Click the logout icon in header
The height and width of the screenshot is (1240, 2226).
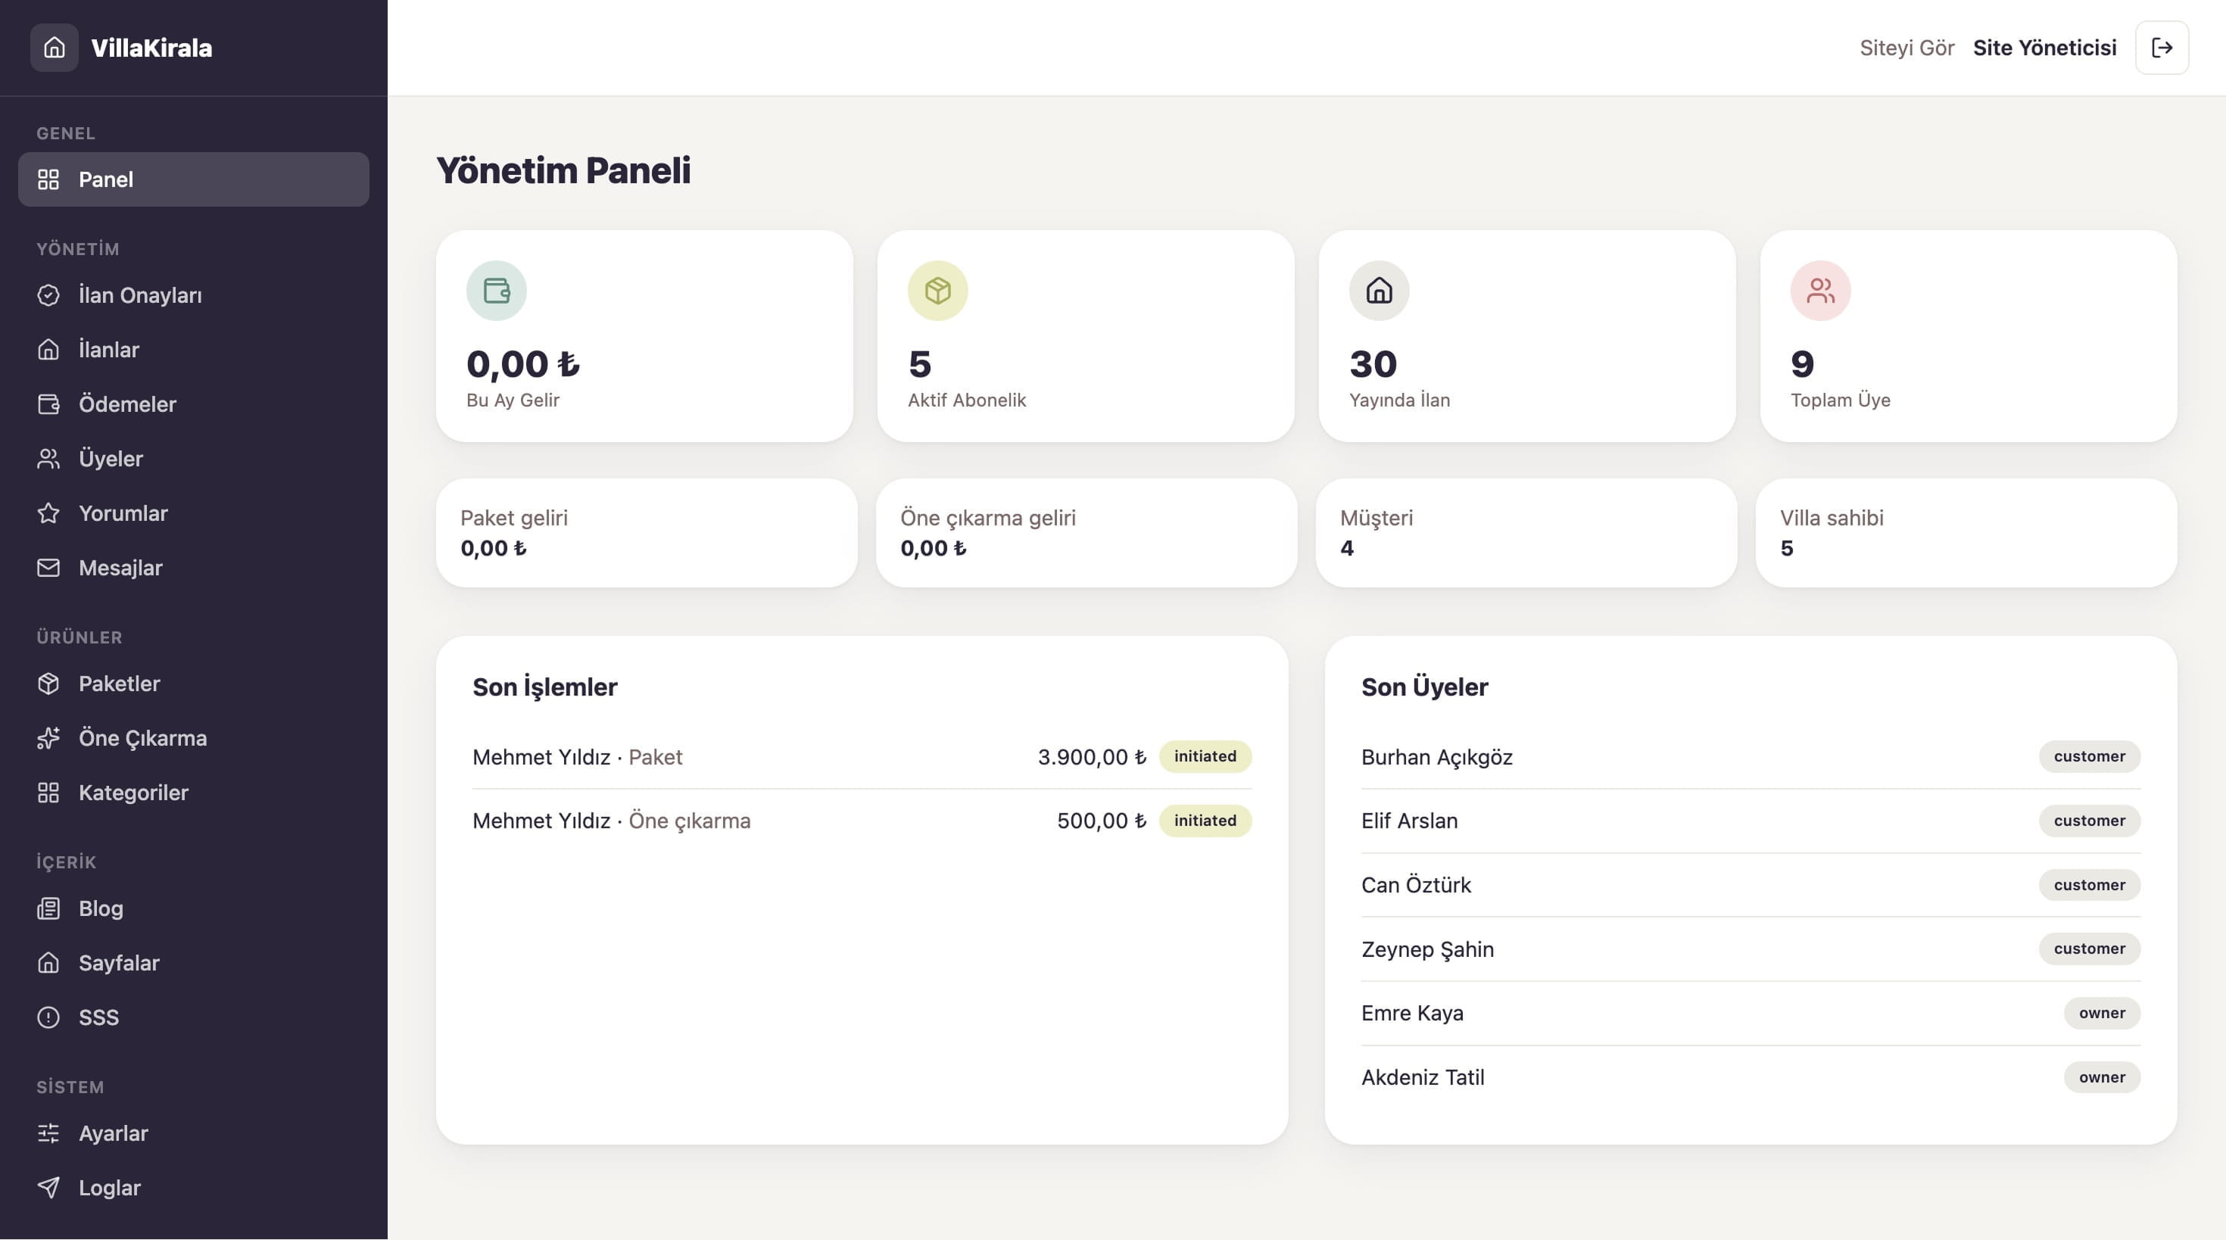(2161, 48)
